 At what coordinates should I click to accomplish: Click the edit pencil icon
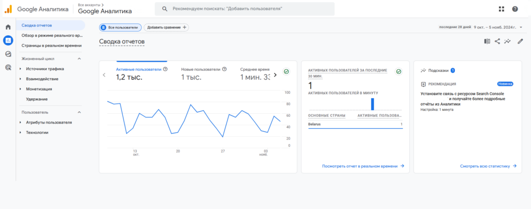pyautogui.click(x=520, y=41)
